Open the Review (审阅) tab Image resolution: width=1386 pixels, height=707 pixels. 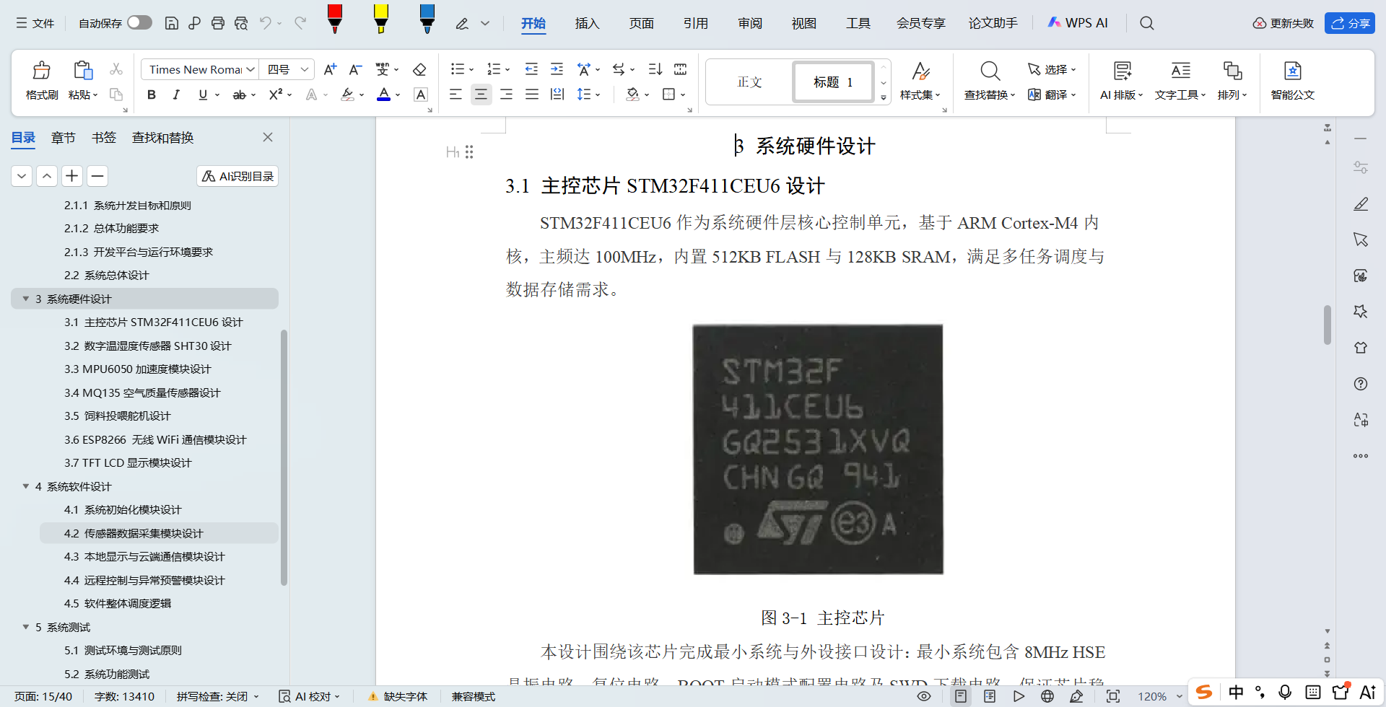point(750,23)
